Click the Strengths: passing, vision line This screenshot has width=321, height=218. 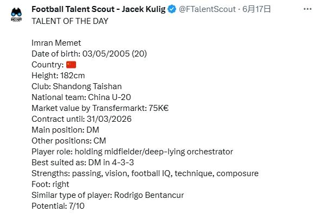click(x=145, y=173)
